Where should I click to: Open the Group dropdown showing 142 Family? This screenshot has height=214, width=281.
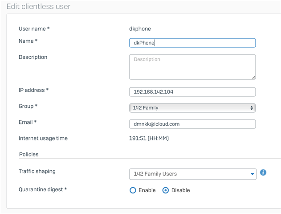tap(192, 108)
